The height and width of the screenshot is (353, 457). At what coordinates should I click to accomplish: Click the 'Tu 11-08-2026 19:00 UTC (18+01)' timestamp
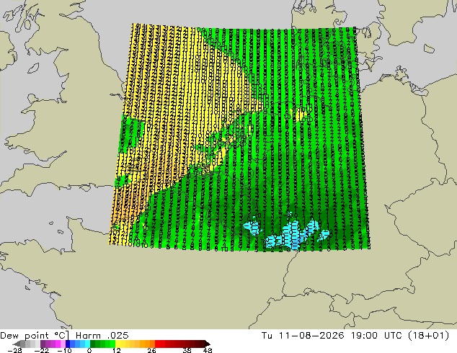pyautogui.click(x=355, y=336)
